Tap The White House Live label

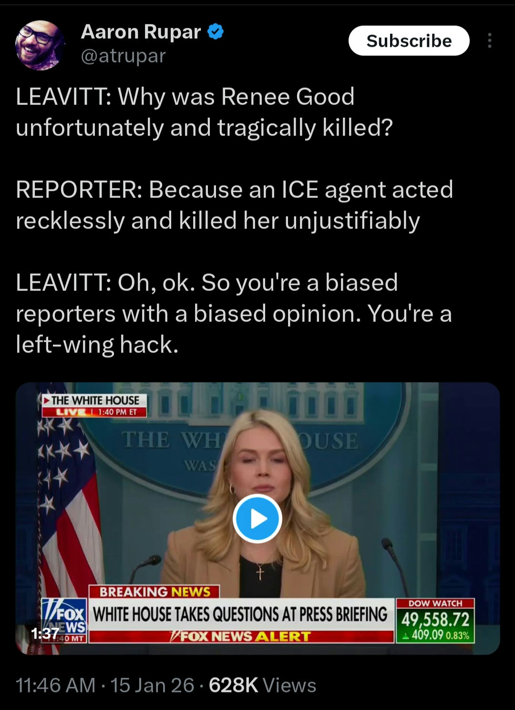click(94, 405)
